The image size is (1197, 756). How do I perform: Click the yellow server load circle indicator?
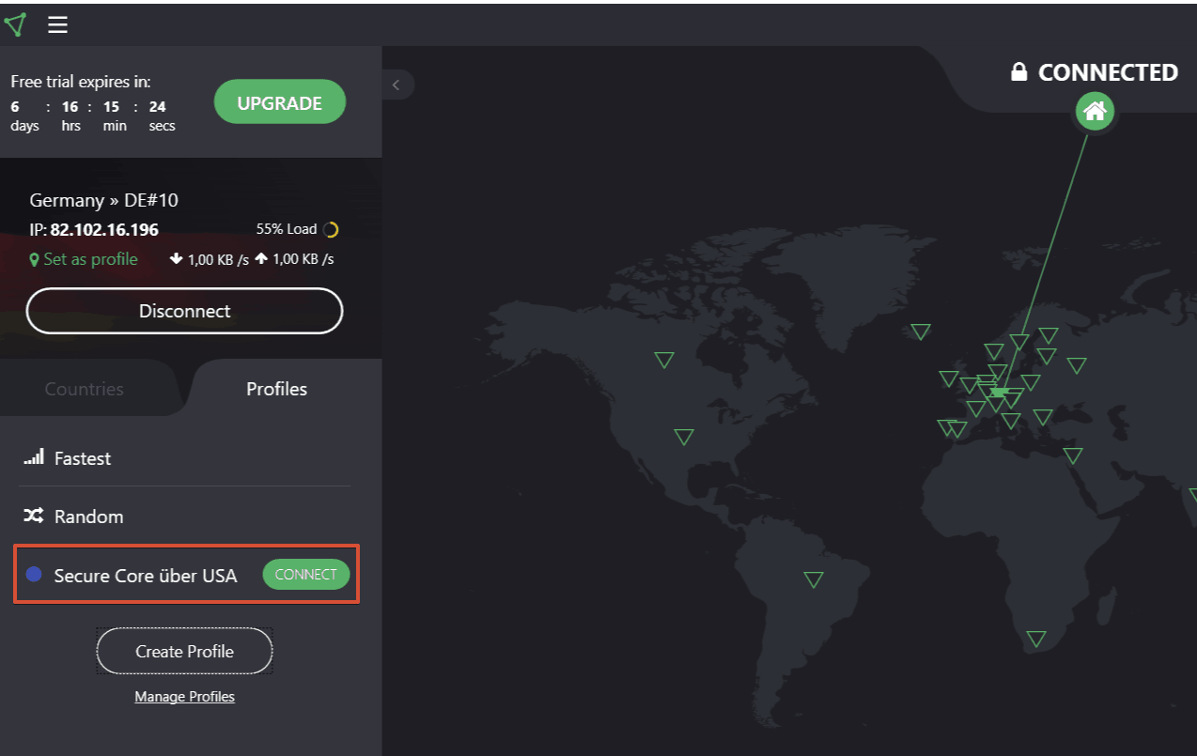[330, 229]
